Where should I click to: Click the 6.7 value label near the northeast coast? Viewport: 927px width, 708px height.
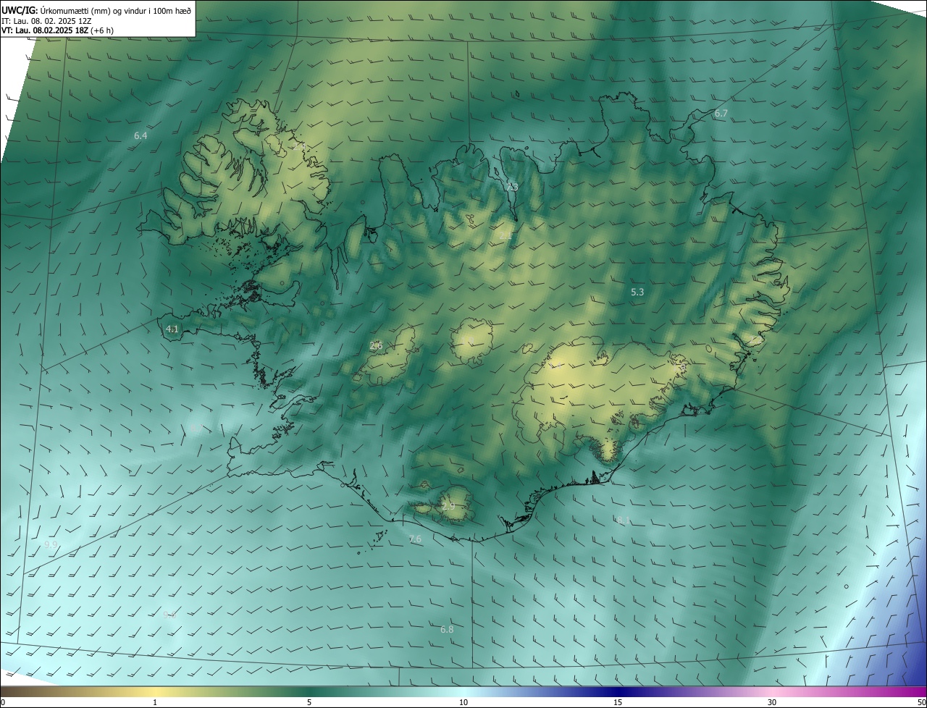pos(721,114)
